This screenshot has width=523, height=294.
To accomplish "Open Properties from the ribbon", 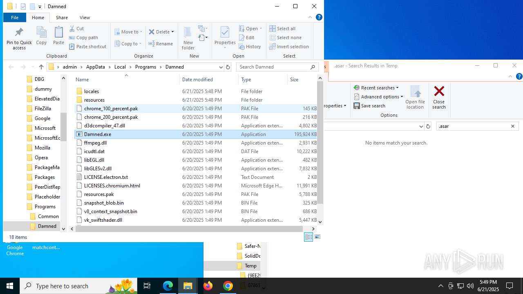I will 225,38.
